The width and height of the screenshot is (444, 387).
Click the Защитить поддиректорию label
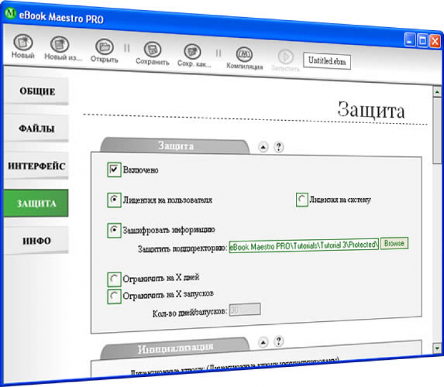182,249
